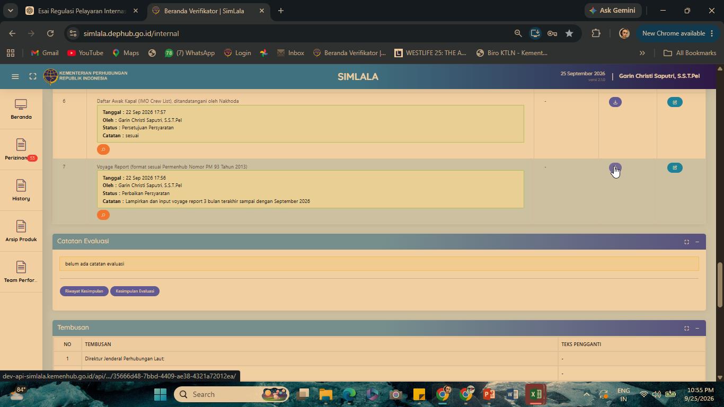Click the orange search icon under row 6
This screenshot has width=724, height=407.
[x=103, y=149]
